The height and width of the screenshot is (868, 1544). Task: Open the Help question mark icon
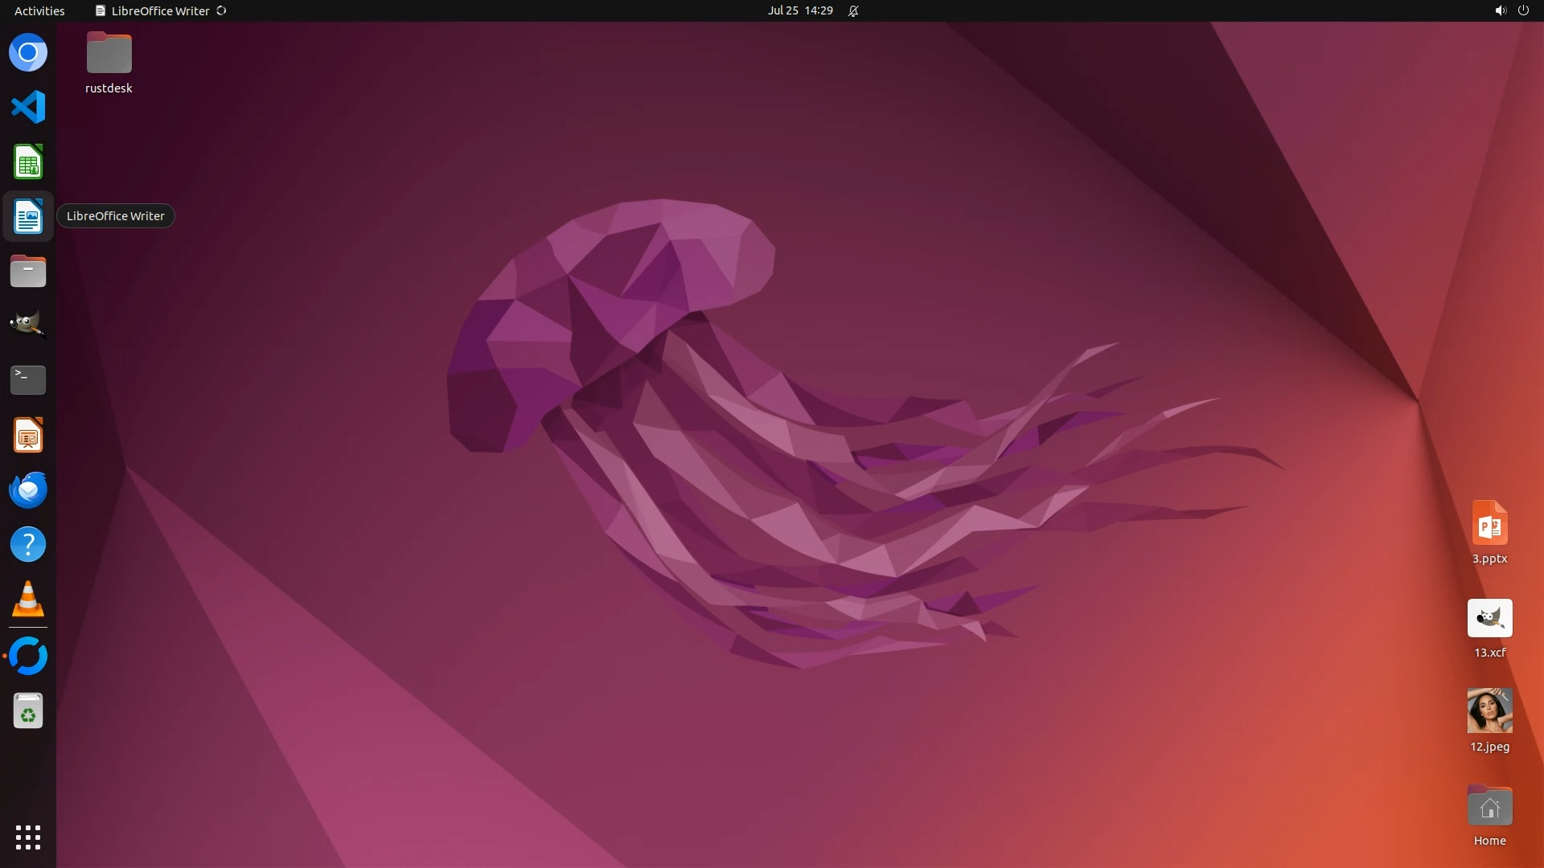[28, 545]
